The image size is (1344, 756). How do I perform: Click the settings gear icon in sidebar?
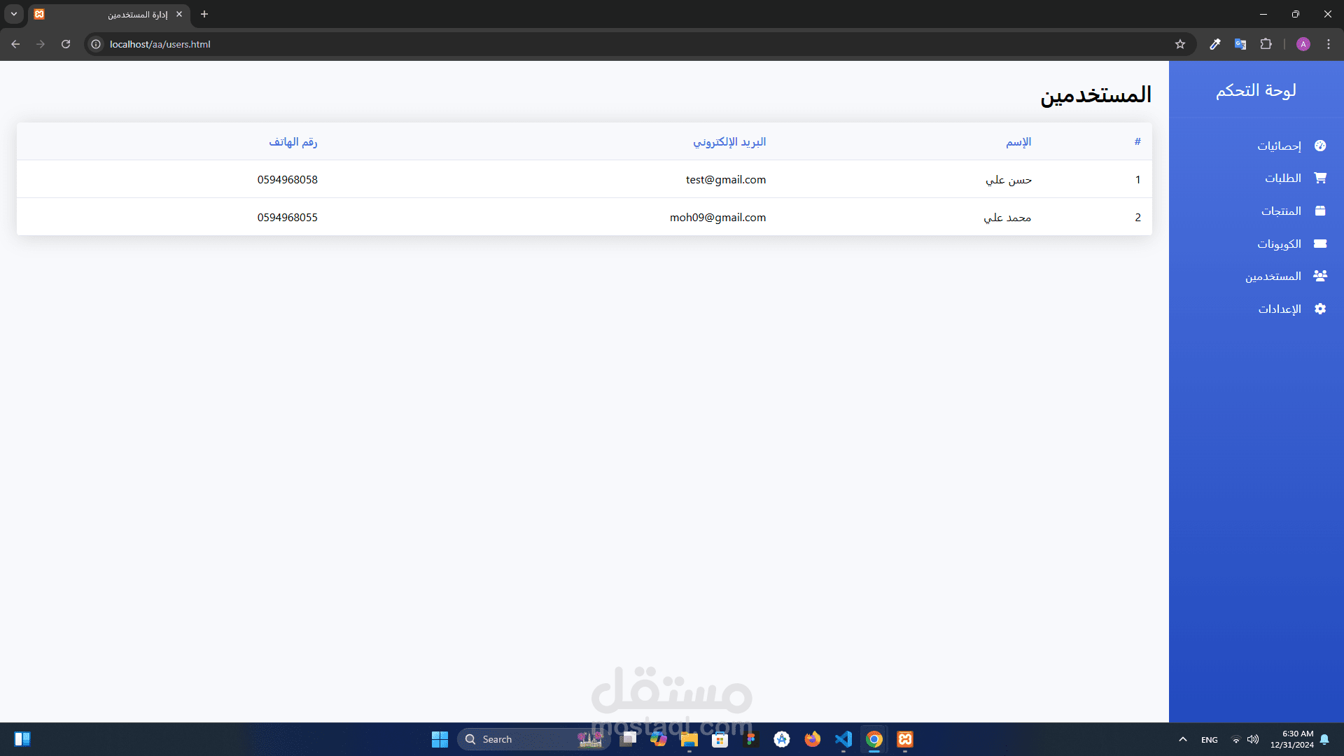click(x=1320, y=309)
